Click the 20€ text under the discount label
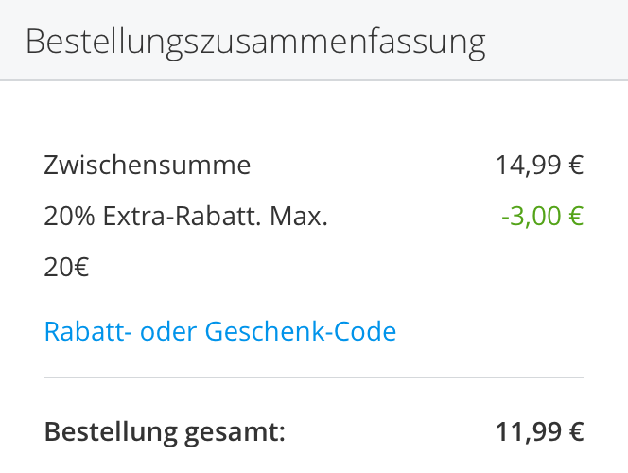 click(x=66, y=269)
